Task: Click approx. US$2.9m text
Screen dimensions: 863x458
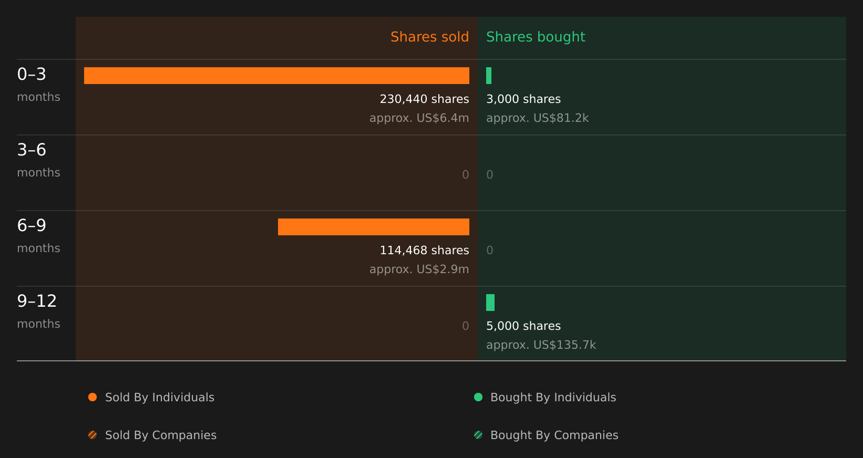Action: (419, 269)
